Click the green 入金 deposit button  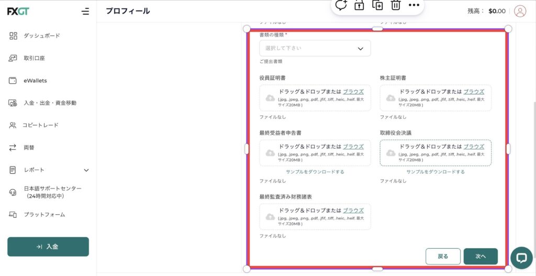point(48,247)
